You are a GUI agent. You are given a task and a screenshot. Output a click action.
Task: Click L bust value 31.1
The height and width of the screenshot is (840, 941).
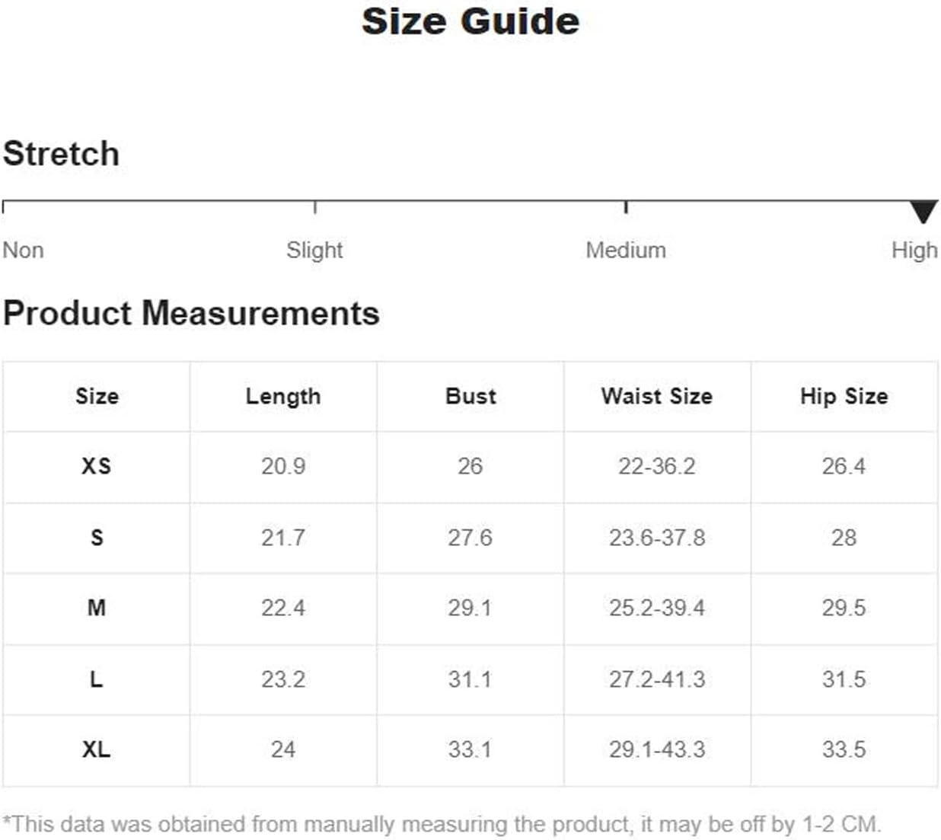click(470, 679)
